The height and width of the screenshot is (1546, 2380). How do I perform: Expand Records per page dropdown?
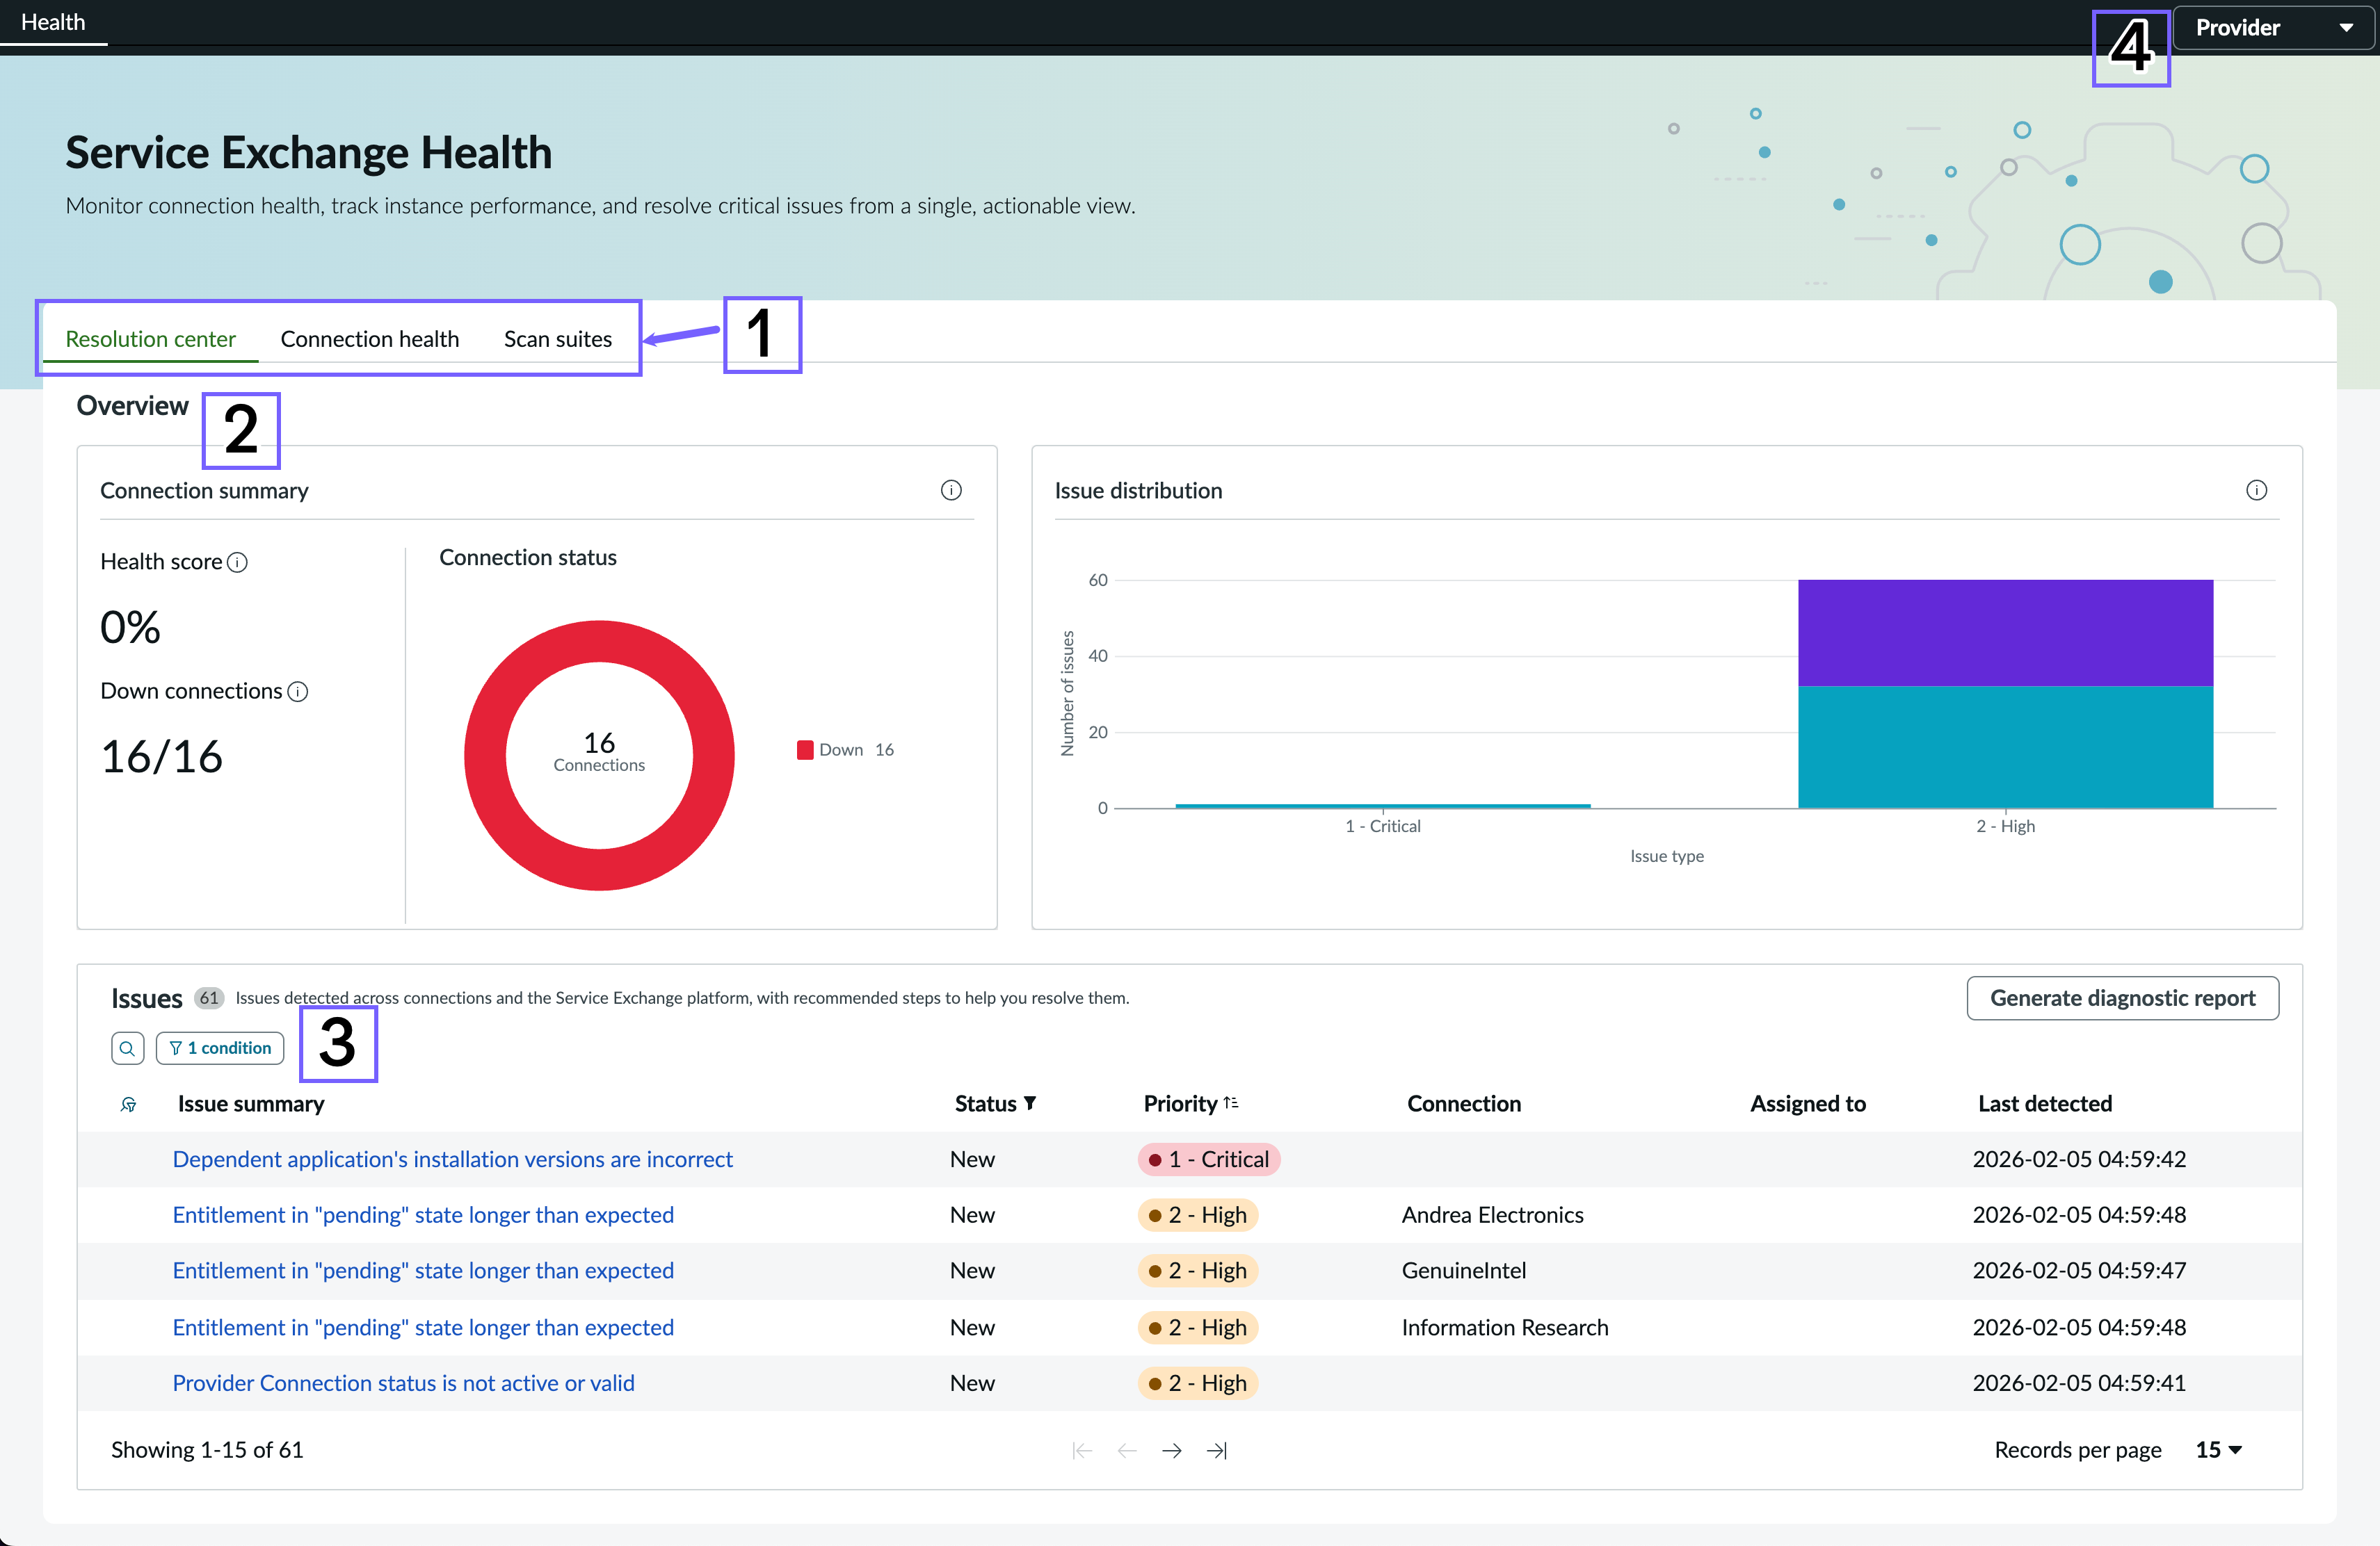(2219, 1450)
